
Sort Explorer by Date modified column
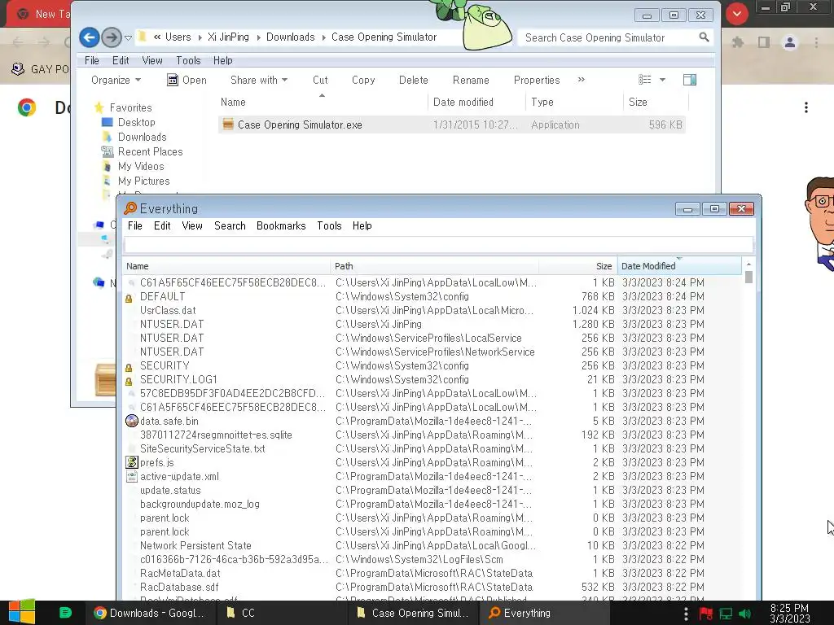tap(463, 102)
